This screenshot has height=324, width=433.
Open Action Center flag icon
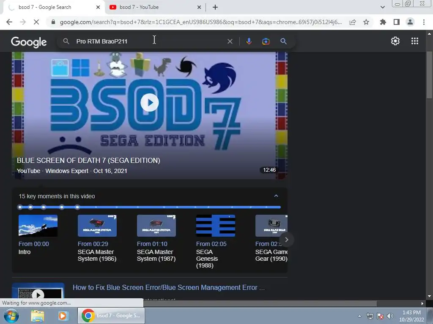[x=380, y=316]
